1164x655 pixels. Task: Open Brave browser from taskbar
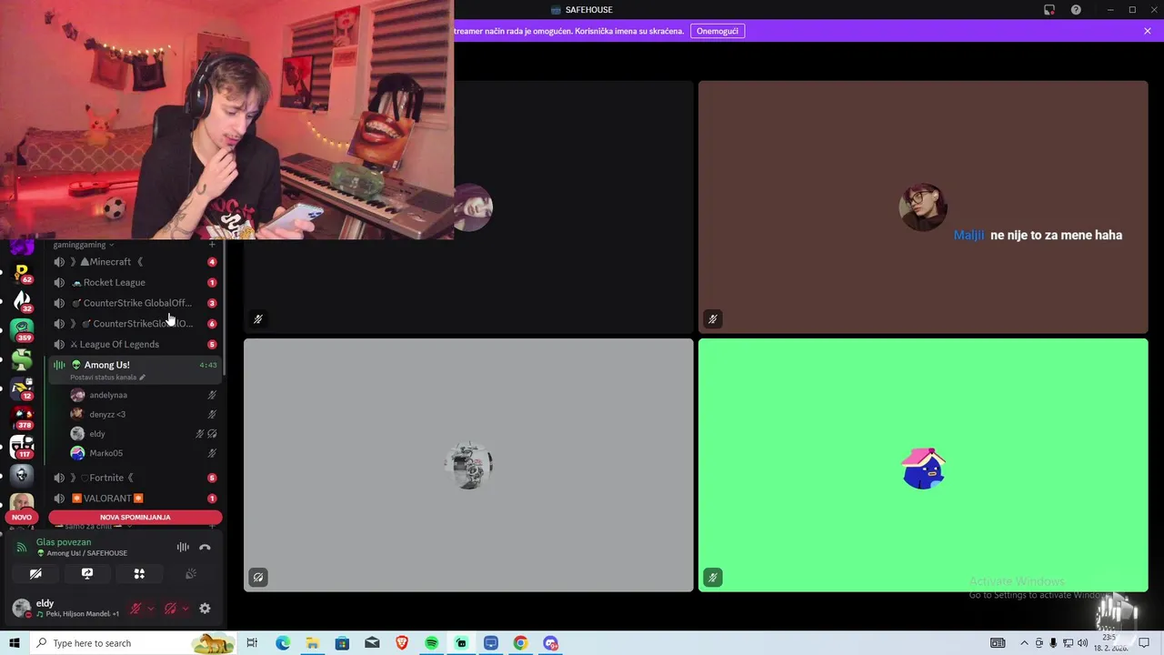[x=402, y=643]
